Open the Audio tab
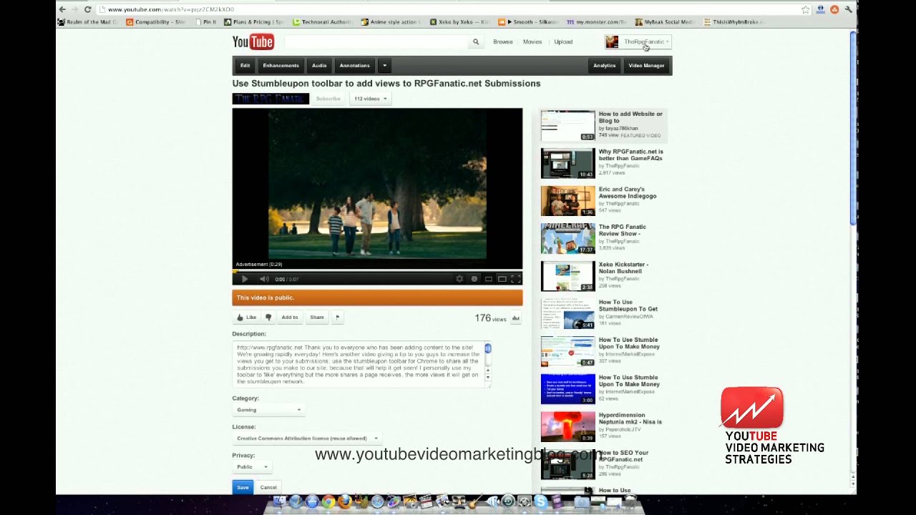Screen dimensions: 916x515 pyautogui.click(x=319, y=66)
